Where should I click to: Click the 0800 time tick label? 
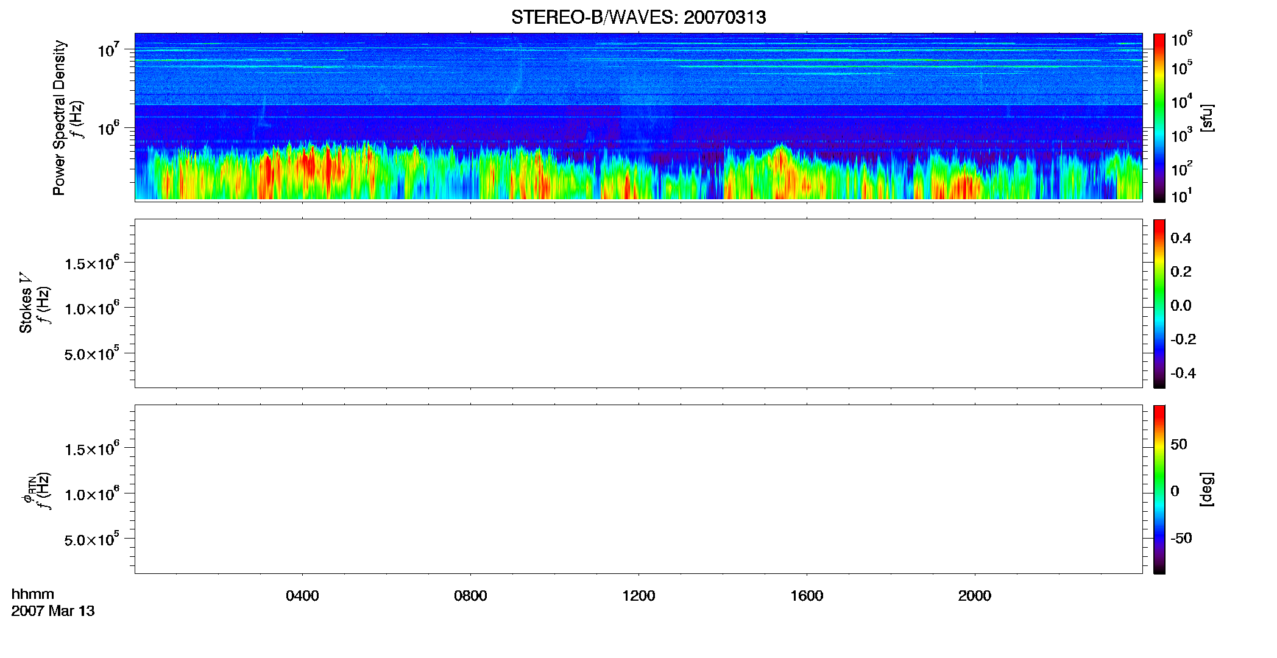pyautogui.click(x=470, y=596)
